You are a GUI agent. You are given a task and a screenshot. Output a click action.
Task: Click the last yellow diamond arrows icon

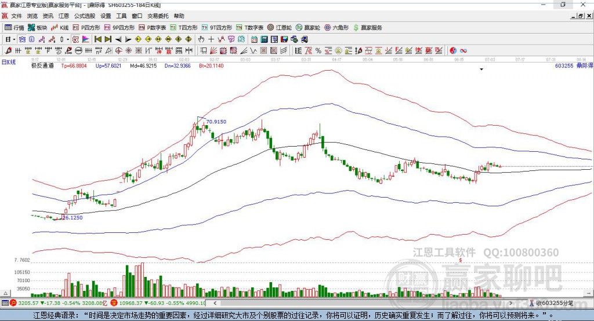click(189, 39)
